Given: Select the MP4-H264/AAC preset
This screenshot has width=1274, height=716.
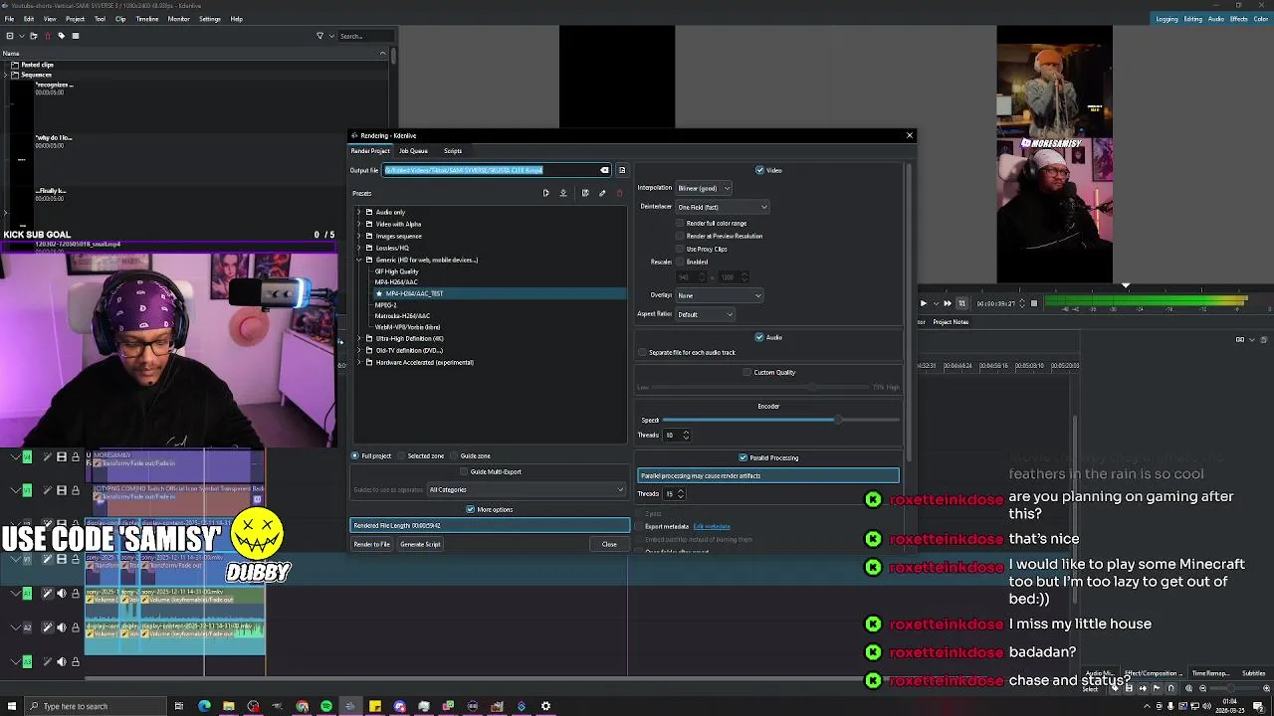Looking at the screenshot, I should (396, 282).
